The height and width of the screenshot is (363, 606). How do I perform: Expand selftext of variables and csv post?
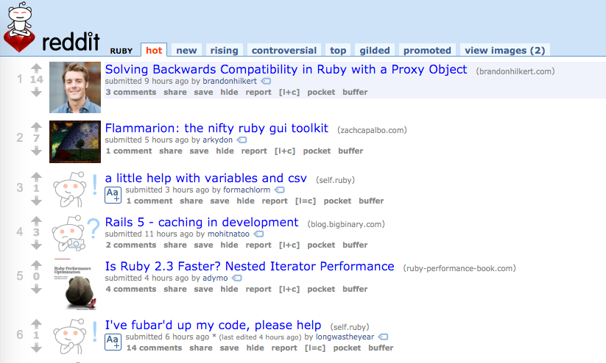point(113,195)
